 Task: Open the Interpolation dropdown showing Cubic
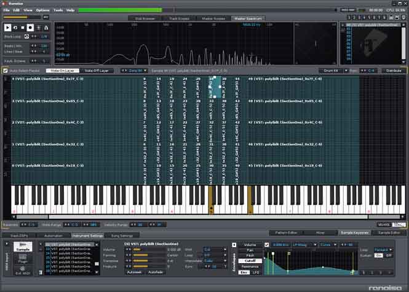pos(215,261)
